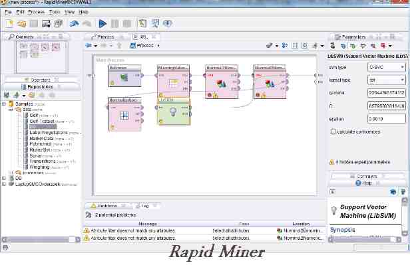Click the new process icon in toolbar
Viewport: 410px width, 265px height.
click(9, 24)
